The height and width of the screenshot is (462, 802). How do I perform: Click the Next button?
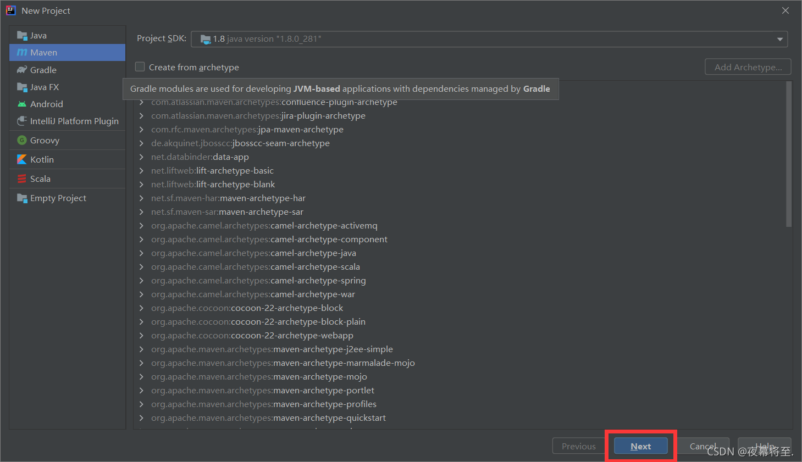coord(641,446)
